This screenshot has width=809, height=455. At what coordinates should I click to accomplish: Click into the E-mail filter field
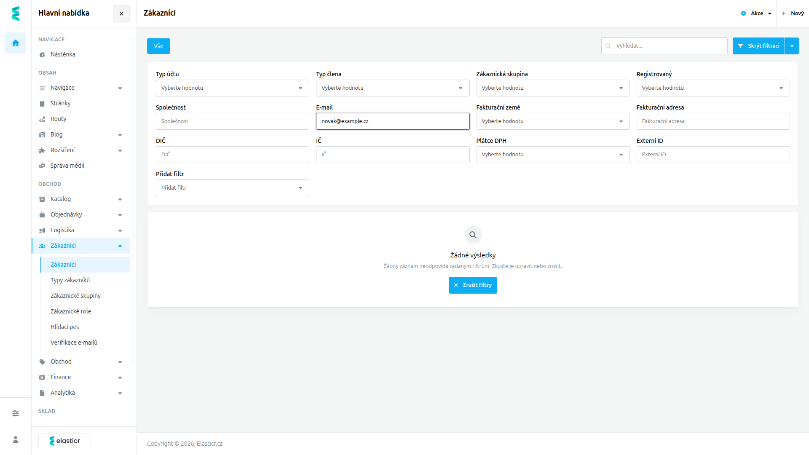click(393, 121)
